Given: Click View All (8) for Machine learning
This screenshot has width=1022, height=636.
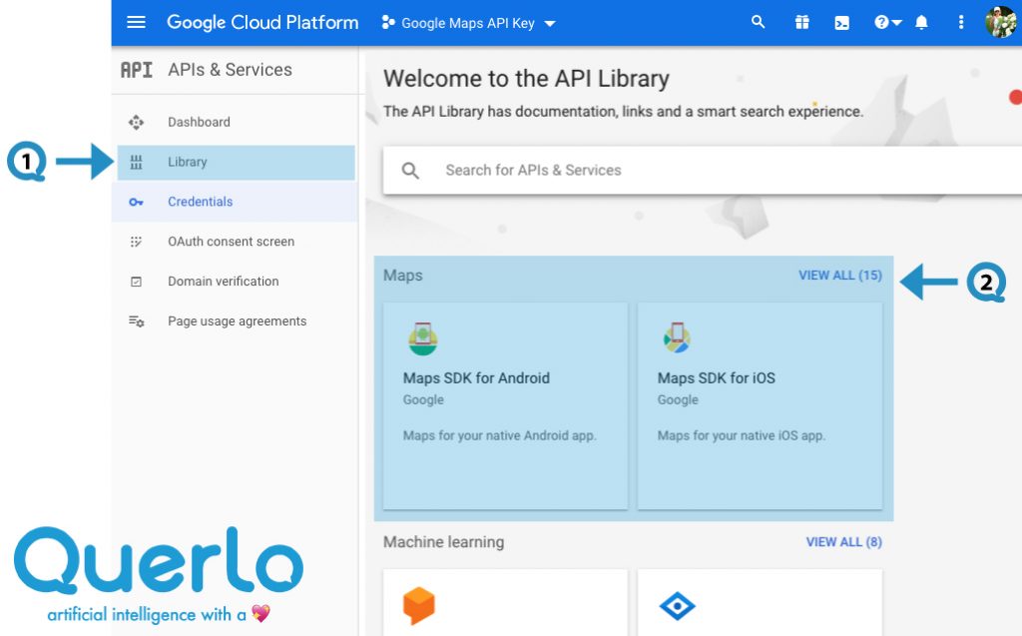Looking at the screenshot, I should point(843,542).
